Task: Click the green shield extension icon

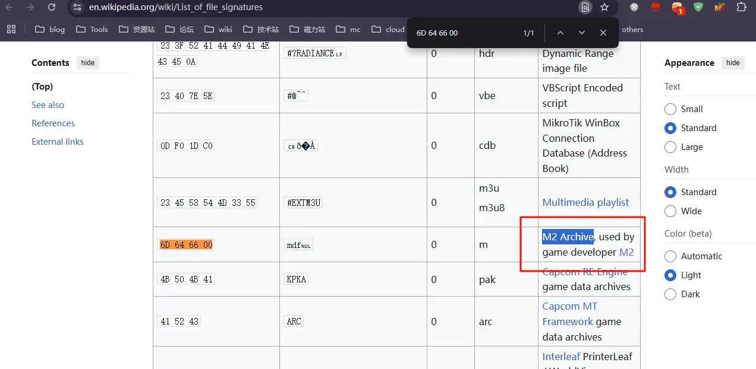Action: pos(698,8)
